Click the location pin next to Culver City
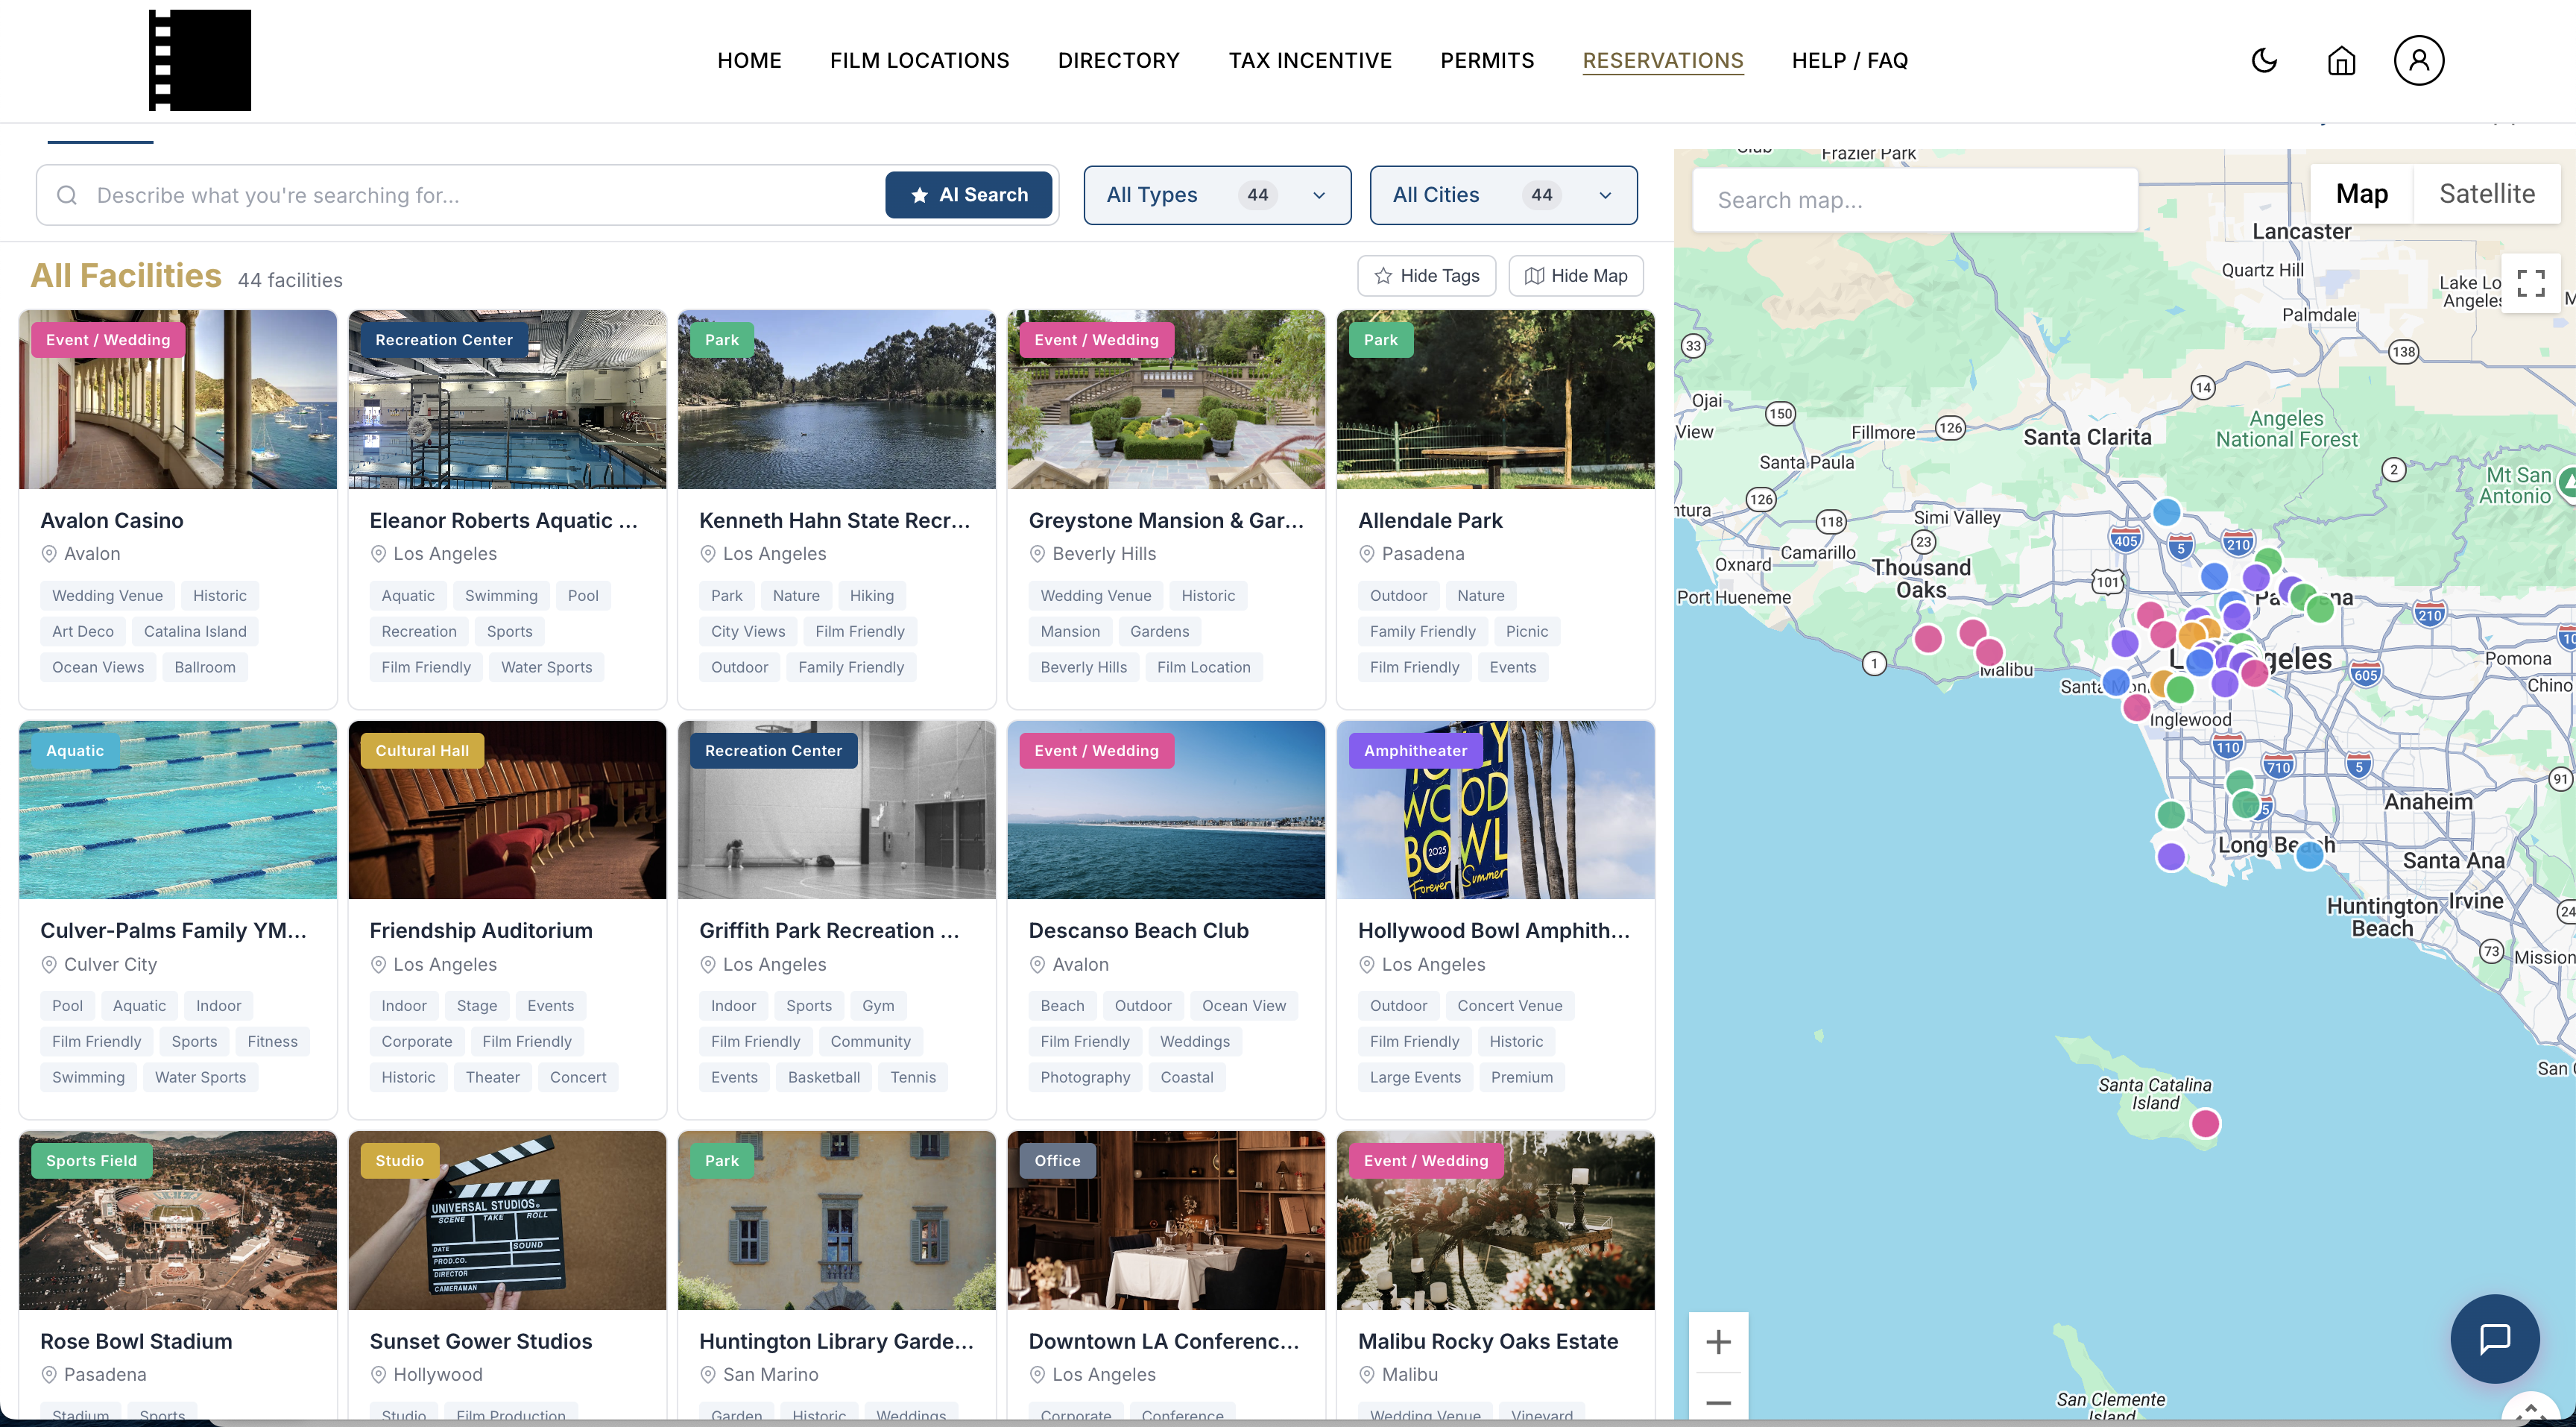The height and width of the screenshot is (1427, 2576). coord(48,964)
